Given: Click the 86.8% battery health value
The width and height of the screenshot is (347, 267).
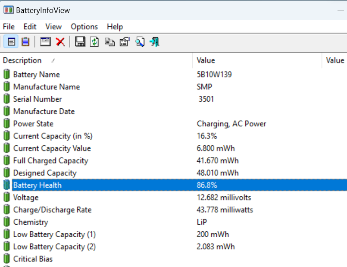Looking at the screenshot, I should (x=207, y=185).
